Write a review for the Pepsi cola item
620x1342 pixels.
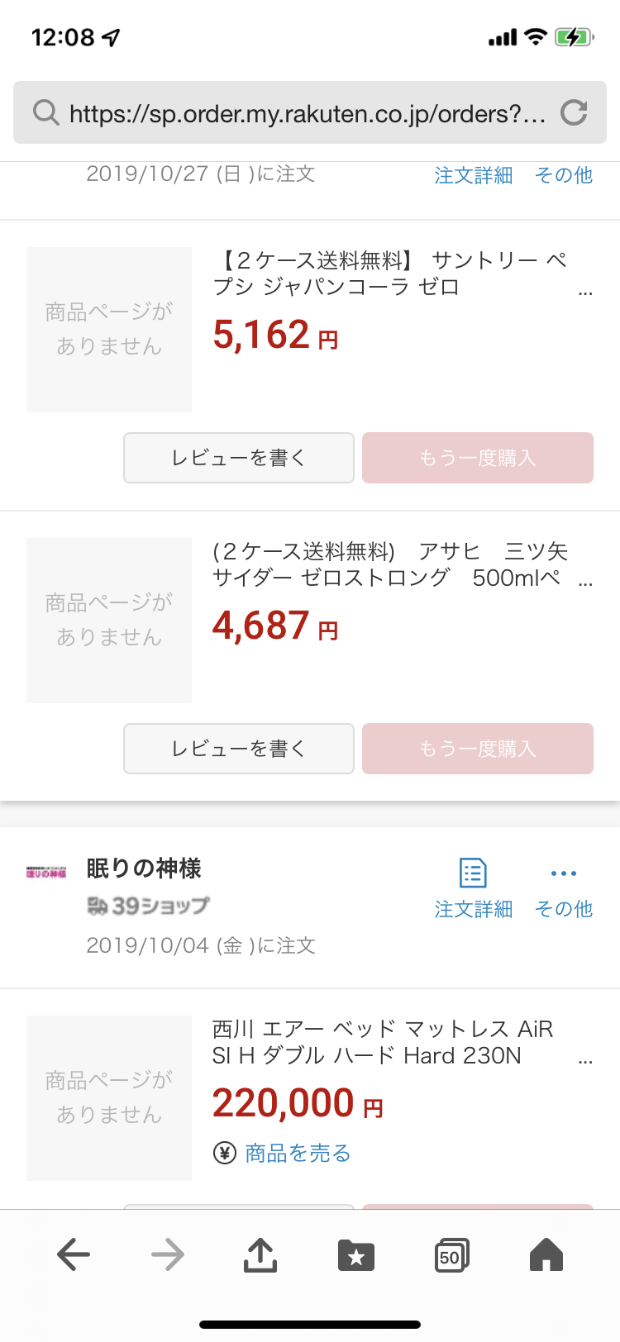pos(239,458)
